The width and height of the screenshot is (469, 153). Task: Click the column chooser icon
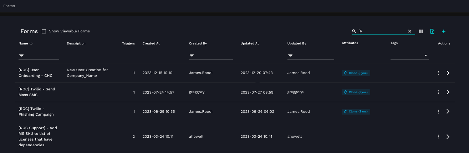tap(421, 31)
